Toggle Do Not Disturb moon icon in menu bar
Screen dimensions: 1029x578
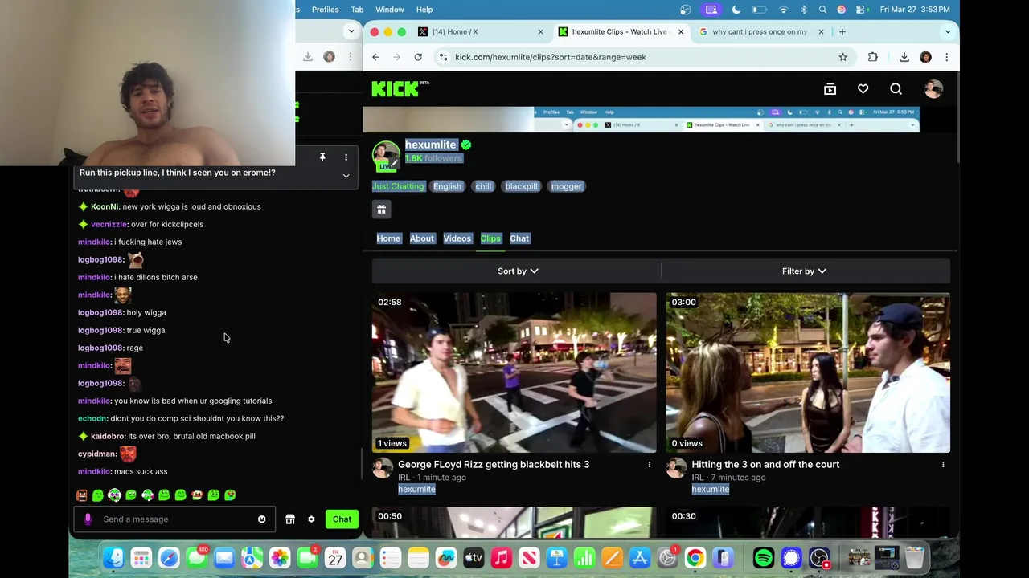(x=736, y=10)
